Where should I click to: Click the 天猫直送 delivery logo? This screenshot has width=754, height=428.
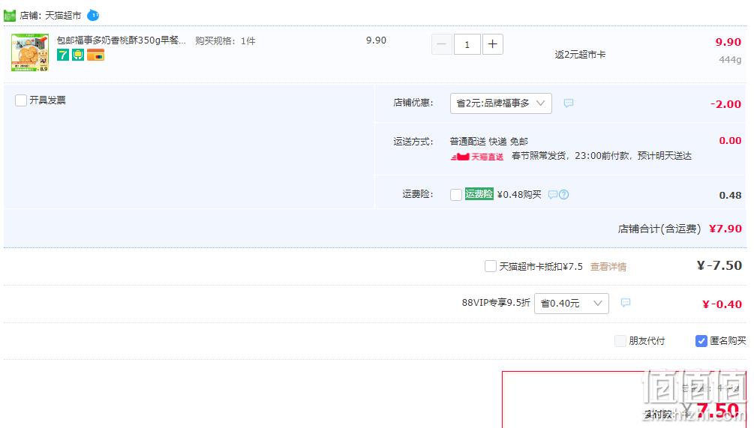click(477, 157)
